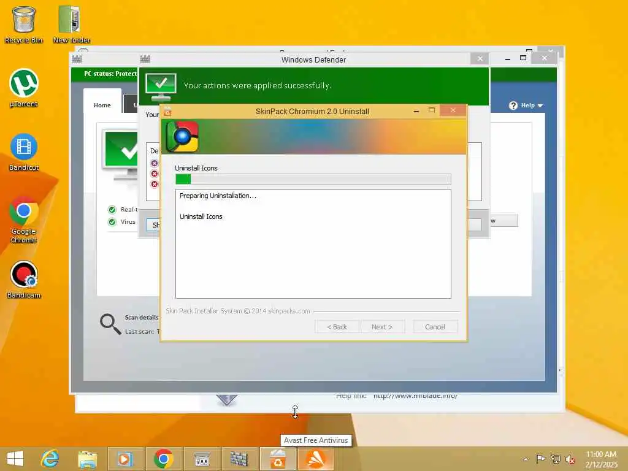628x471 pixels.
Task: Launch µTorrent from the desktop
Action: [24, 88]
